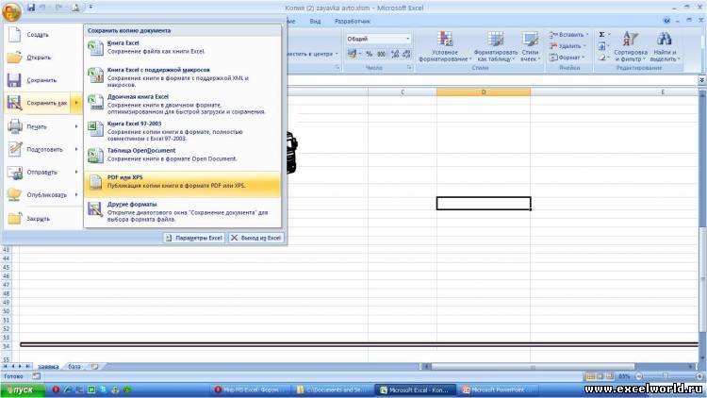This screenshot has width=707, height=398.
Task: Select PDF или XPS save option
Action: pos(183,184)
